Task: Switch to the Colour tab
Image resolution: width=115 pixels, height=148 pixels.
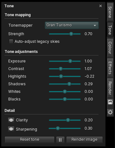Action: (110, 48)
